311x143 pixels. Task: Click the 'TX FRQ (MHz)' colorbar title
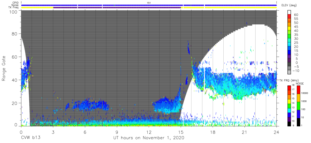289,80
